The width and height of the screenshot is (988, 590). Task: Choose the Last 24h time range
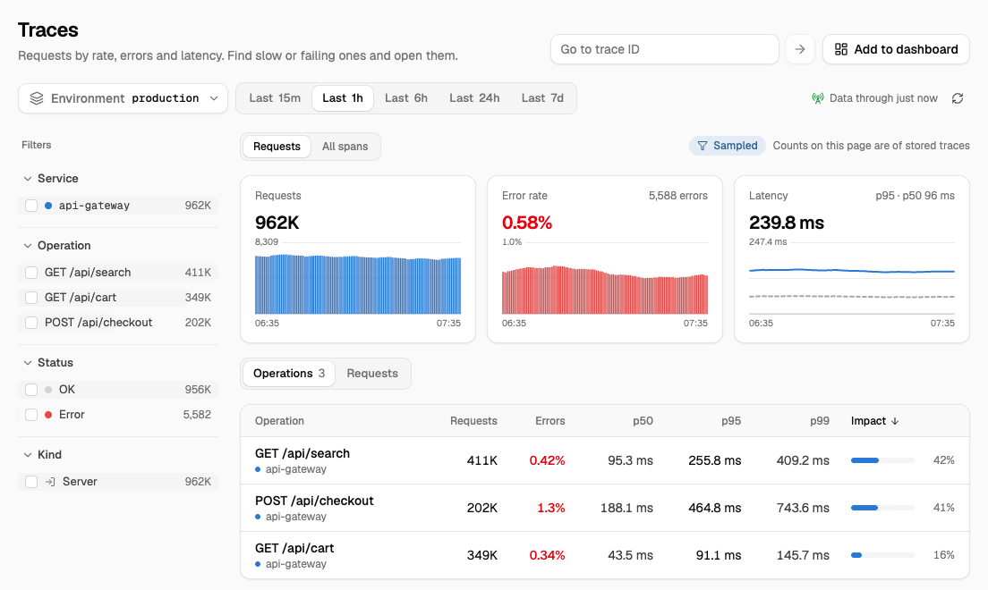point(474,98)
